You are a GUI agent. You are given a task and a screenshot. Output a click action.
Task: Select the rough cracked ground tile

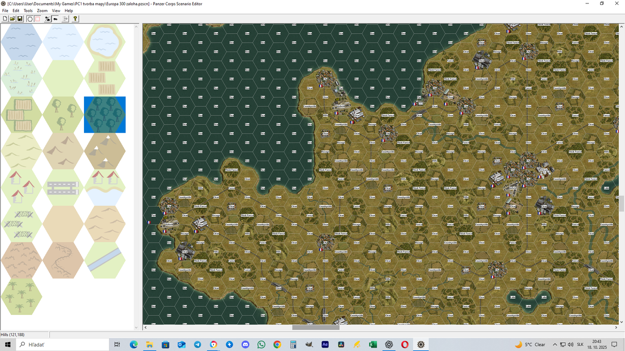click(21, 260)
